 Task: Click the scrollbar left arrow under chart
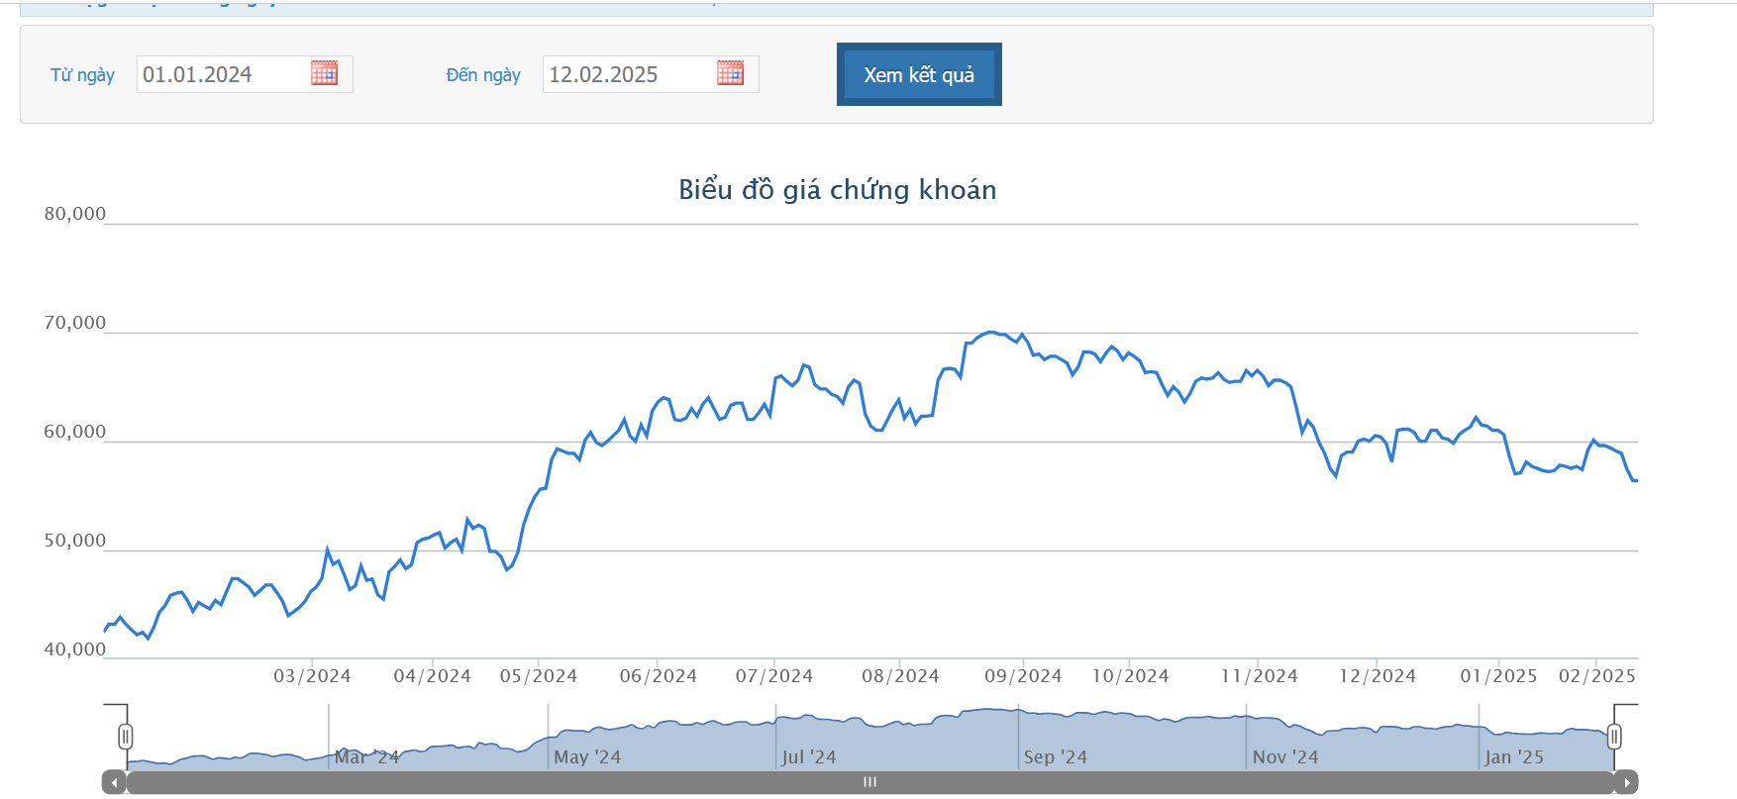pyautogui.click(x=114, y=782)
